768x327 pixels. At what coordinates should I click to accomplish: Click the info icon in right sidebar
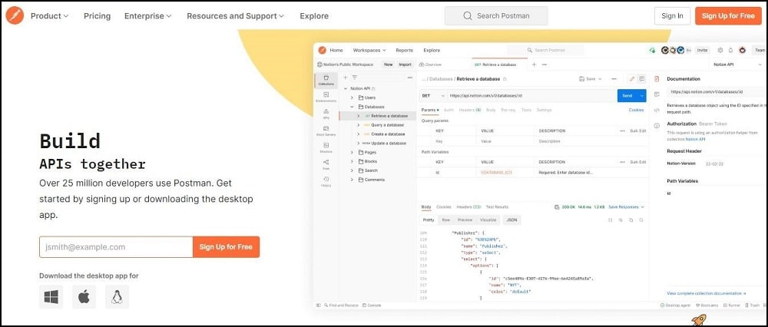(x=657, y=126)
